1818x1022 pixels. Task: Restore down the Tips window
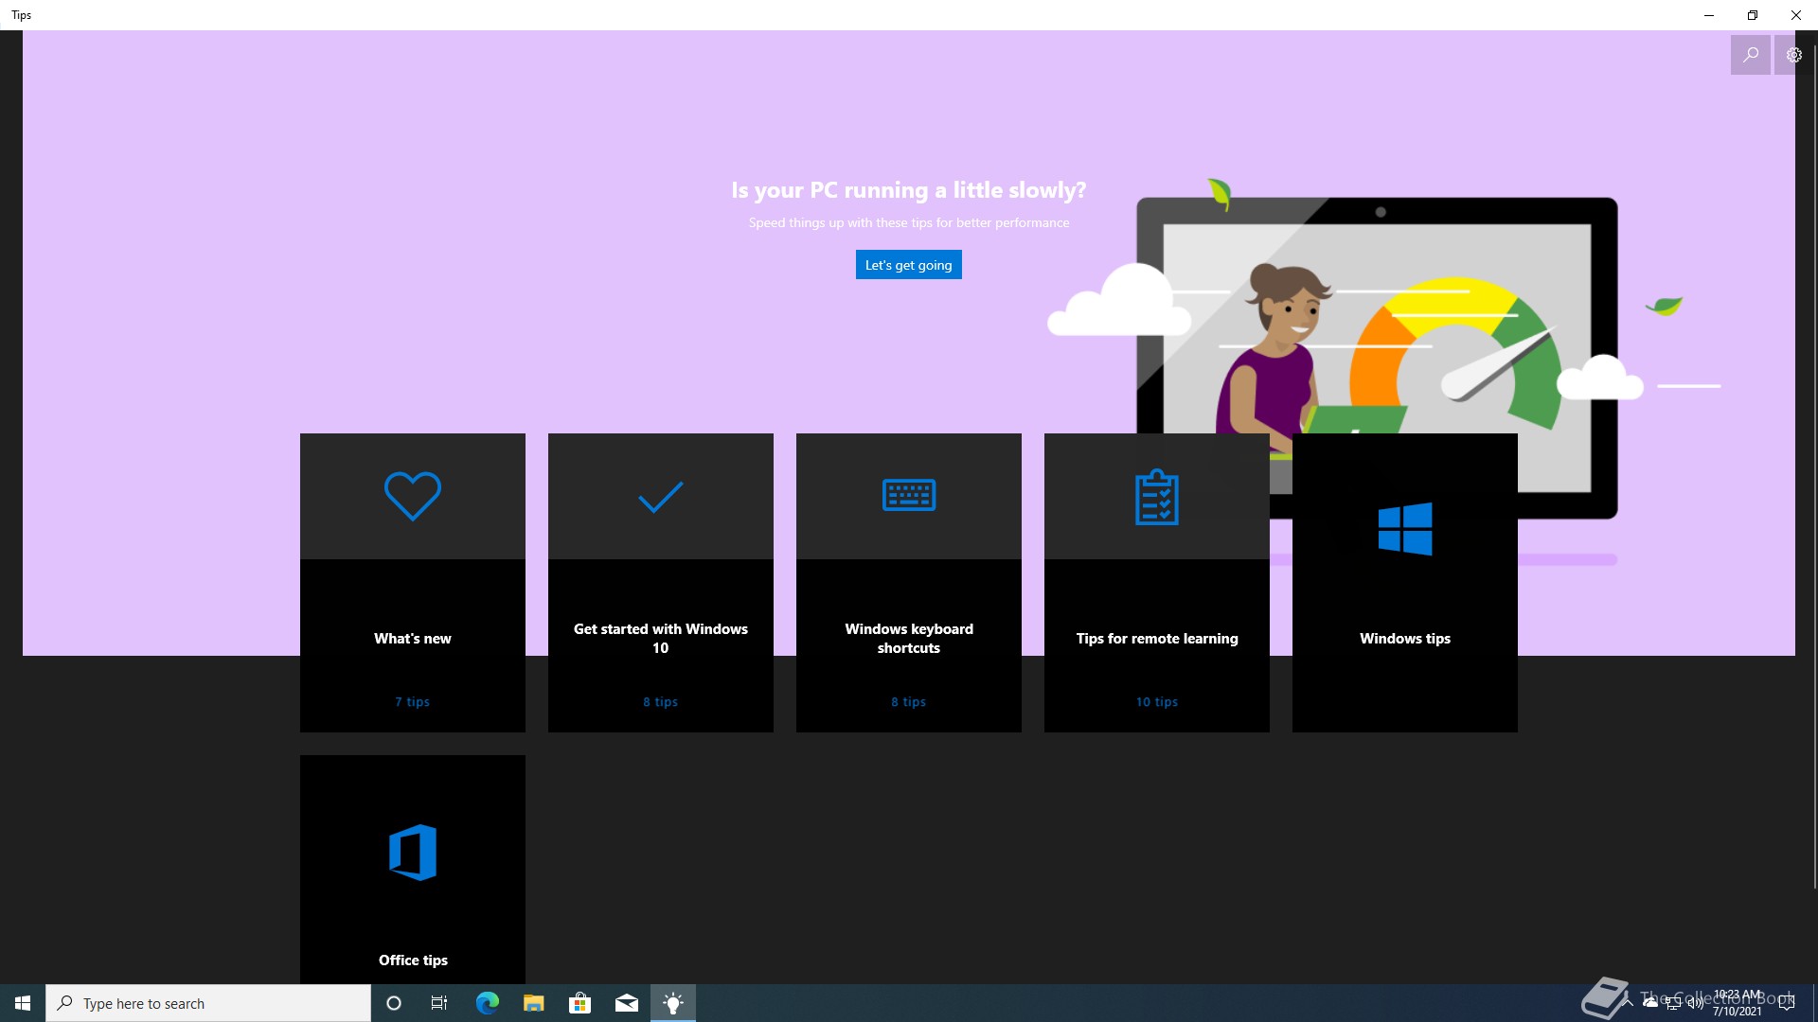click(1753, 15)
